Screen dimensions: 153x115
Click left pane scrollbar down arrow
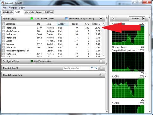tap(107, 112)
